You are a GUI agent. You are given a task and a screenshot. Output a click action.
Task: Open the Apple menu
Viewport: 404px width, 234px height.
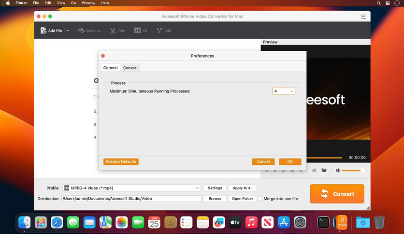8,3
